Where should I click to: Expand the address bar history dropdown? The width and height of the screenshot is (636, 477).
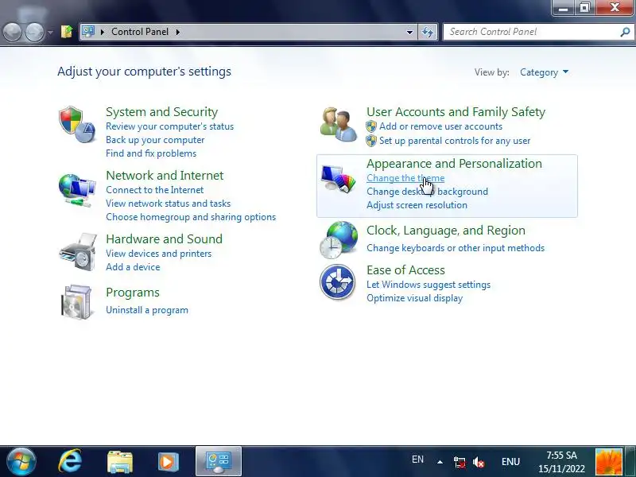click(x=409, y=32)
